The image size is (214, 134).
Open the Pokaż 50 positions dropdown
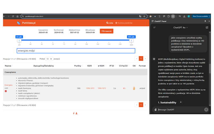pos(49,59)
